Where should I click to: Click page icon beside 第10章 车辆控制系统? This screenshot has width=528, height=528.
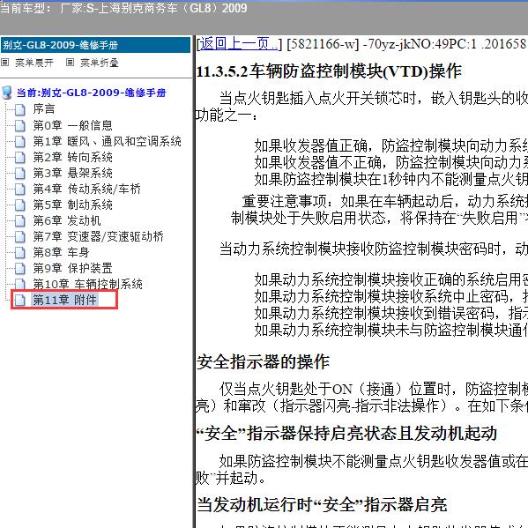[x=20, y=284]
